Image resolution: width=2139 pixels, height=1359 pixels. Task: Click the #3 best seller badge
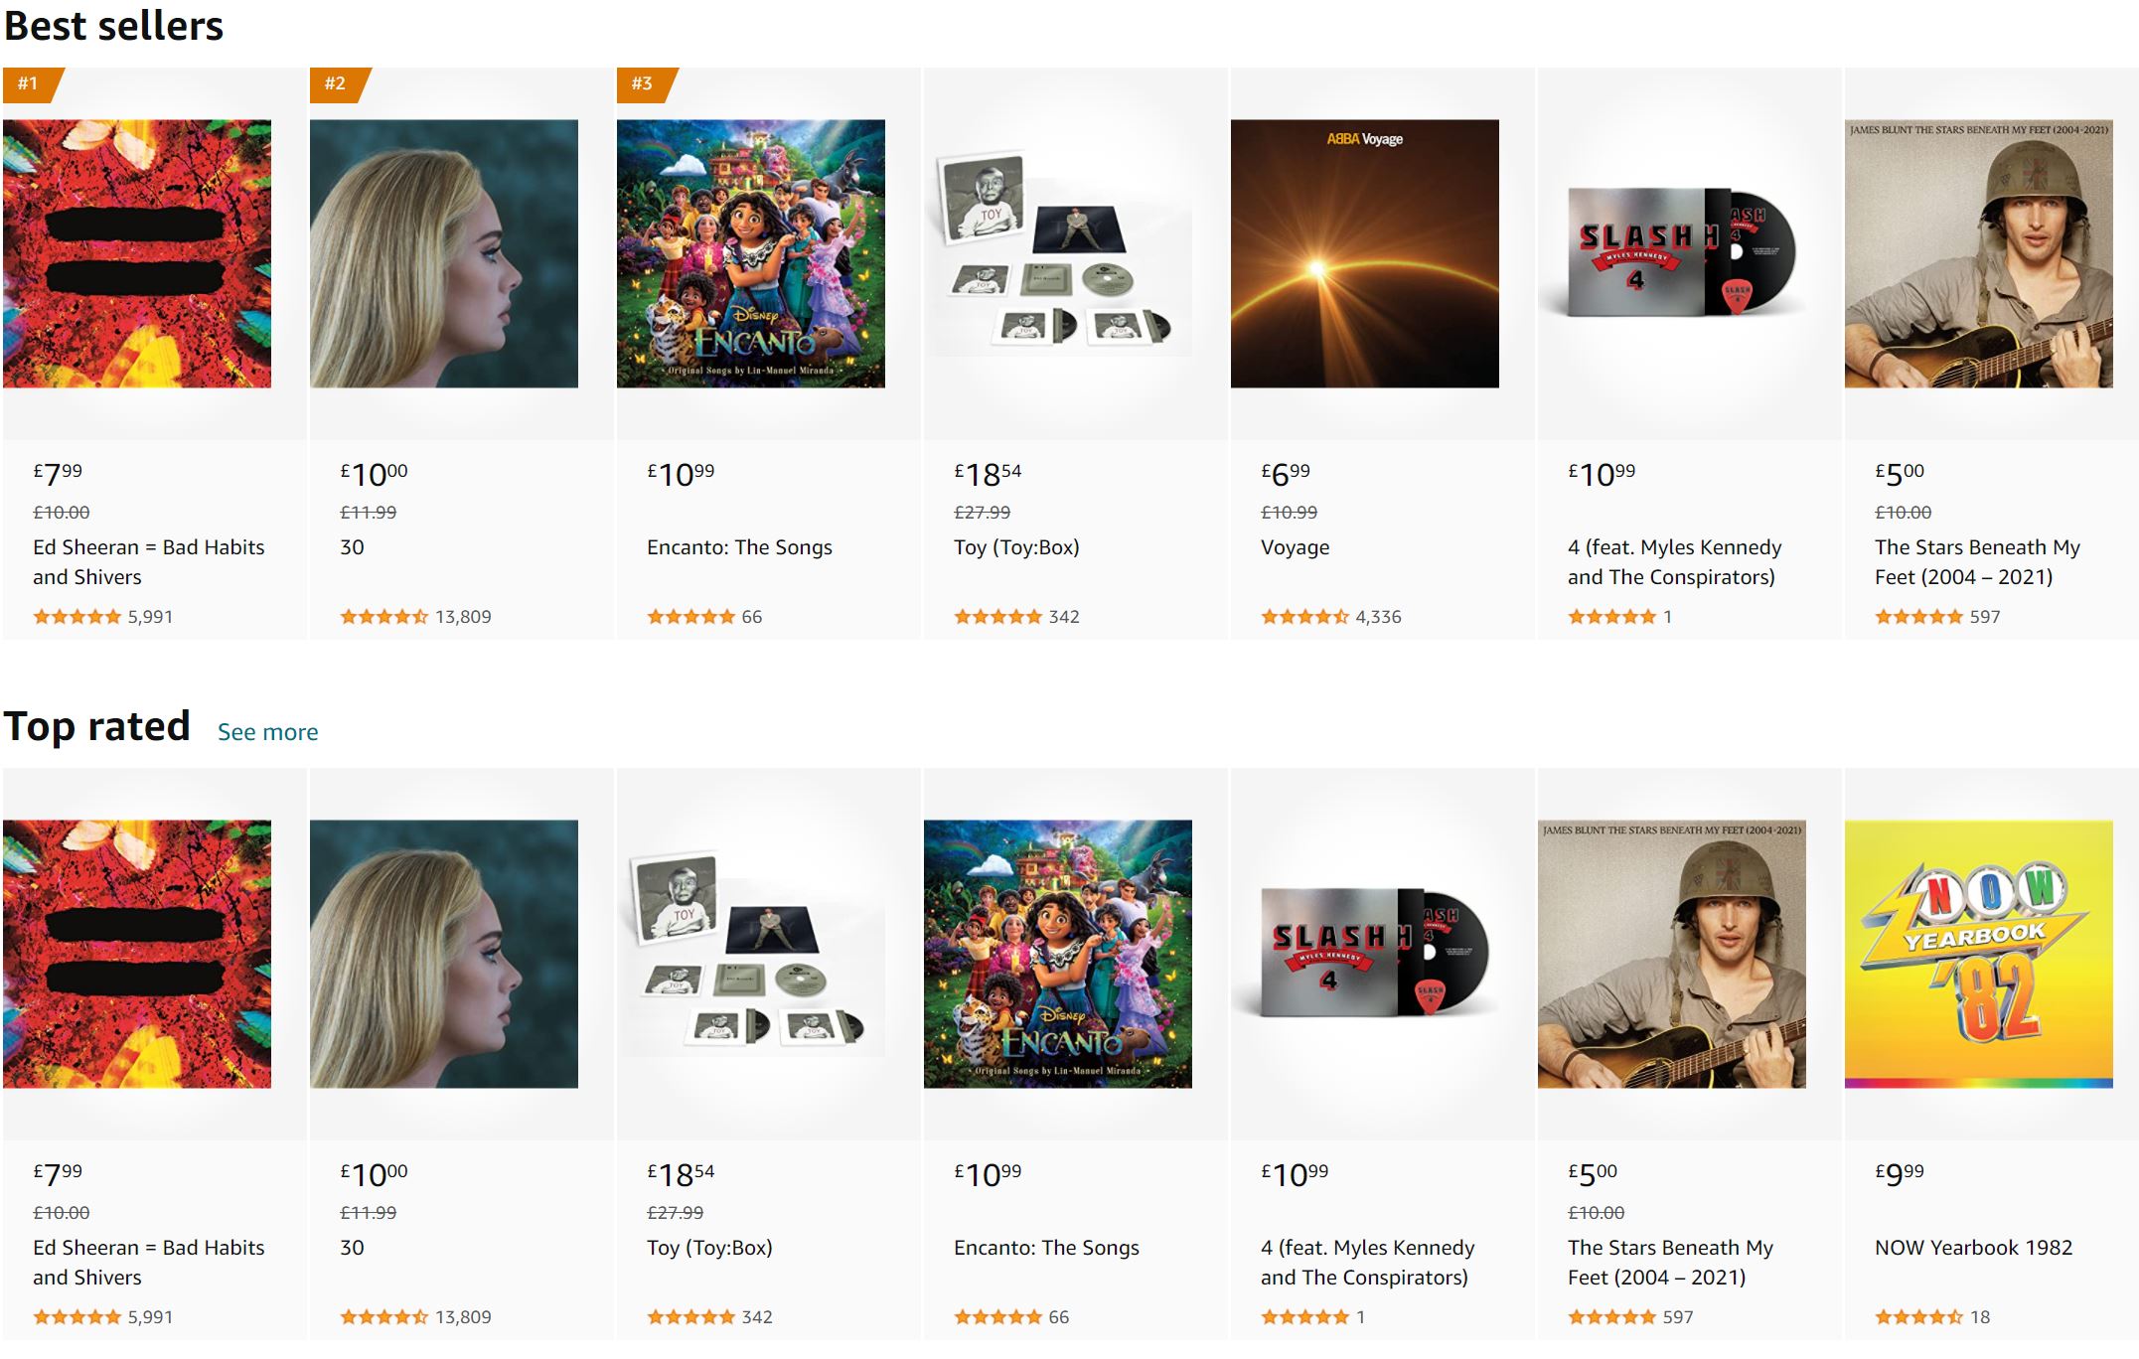point(643,83)
